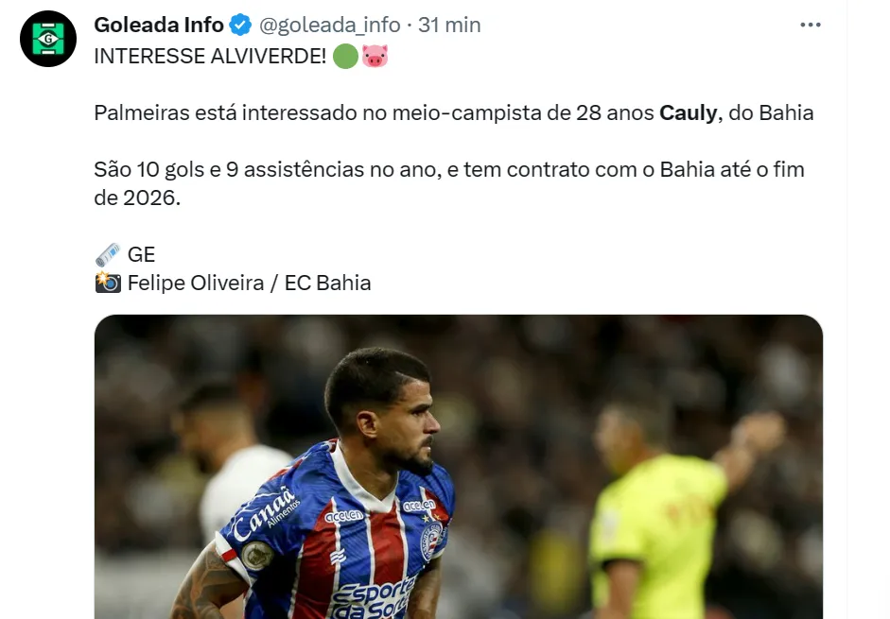Image resolution: width=890 pixels, height=619 pixels.
Task: Open the tweet's more options menu
Action: pos(811,26)
